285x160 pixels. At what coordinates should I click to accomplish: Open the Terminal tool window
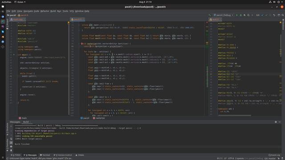pyautogui.click(x=45, y=155)
